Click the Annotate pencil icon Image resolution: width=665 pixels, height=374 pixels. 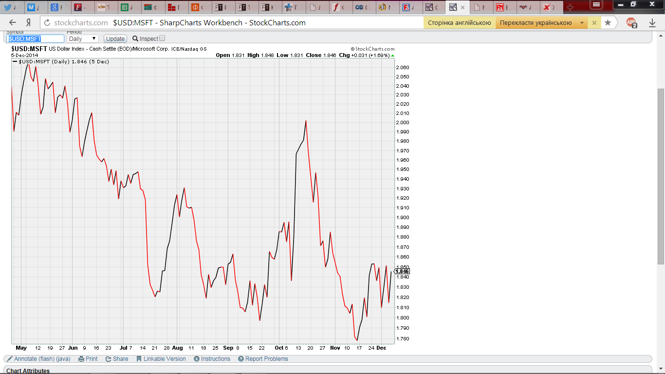[10, 359]
